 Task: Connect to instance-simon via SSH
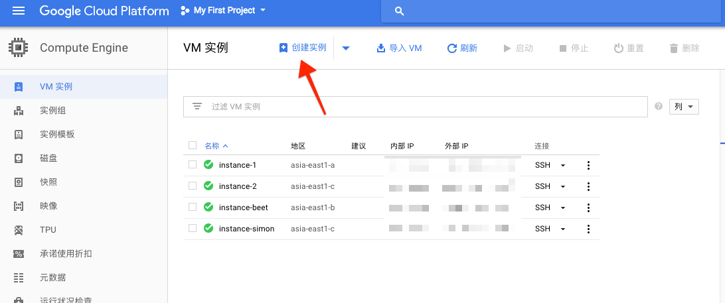[542, 229]
